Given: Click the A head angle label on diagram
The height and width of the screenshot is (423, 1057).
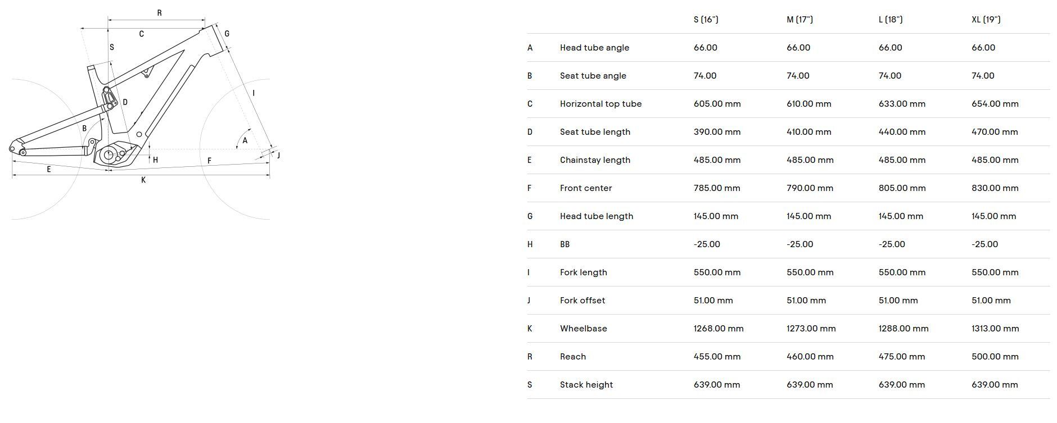Looking at the screenshot, I should pos(245,140).
